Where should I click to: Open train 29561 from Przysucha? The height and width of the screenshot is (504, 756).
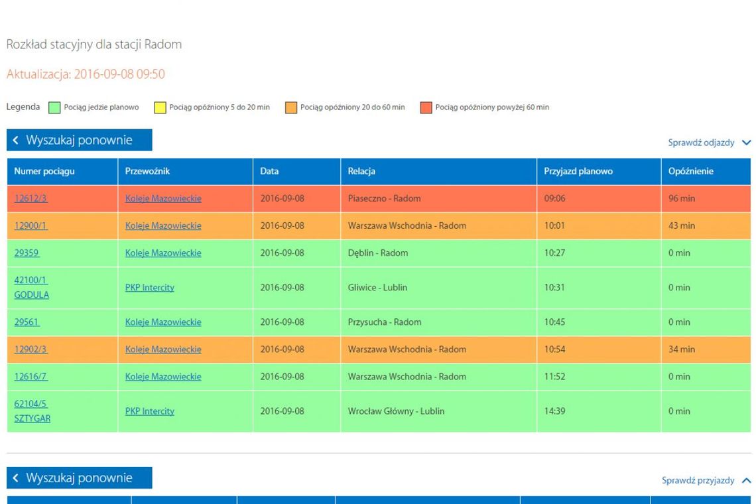pos(27,322)
